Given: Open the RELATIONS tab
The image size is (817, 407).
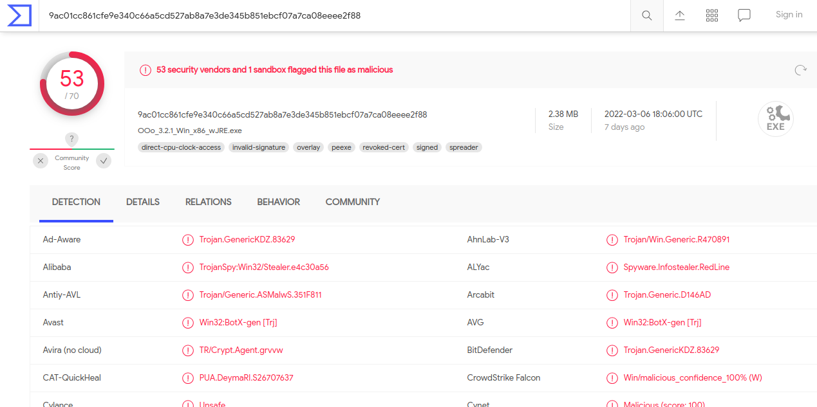Looking at the screenshot, I should point(208,201).
